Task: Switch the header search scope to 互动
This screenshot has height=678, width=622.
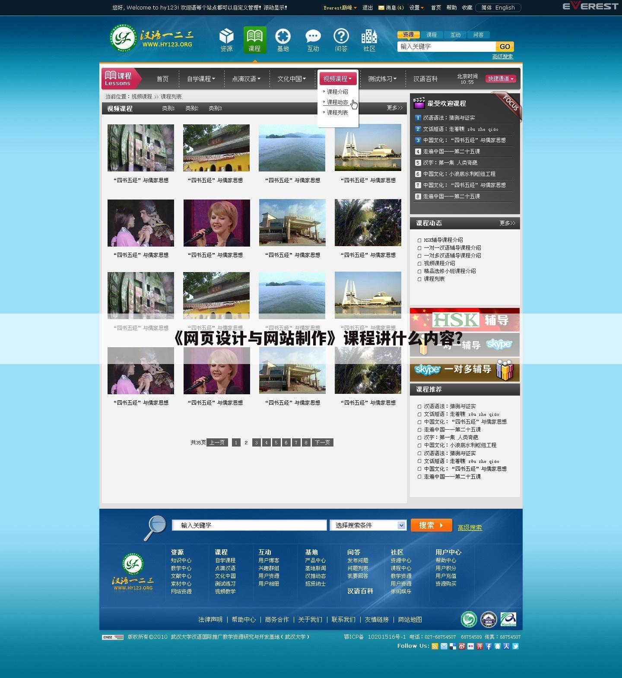Action: click(455, 35)
